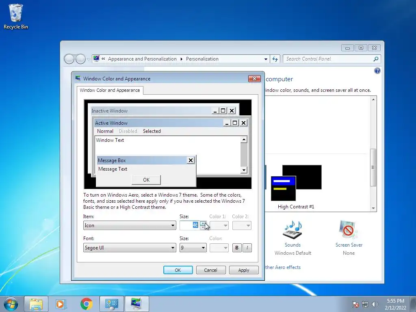Expand the Item dropdown showing Icon
This screenshot has width=416, height=312.
130,225
